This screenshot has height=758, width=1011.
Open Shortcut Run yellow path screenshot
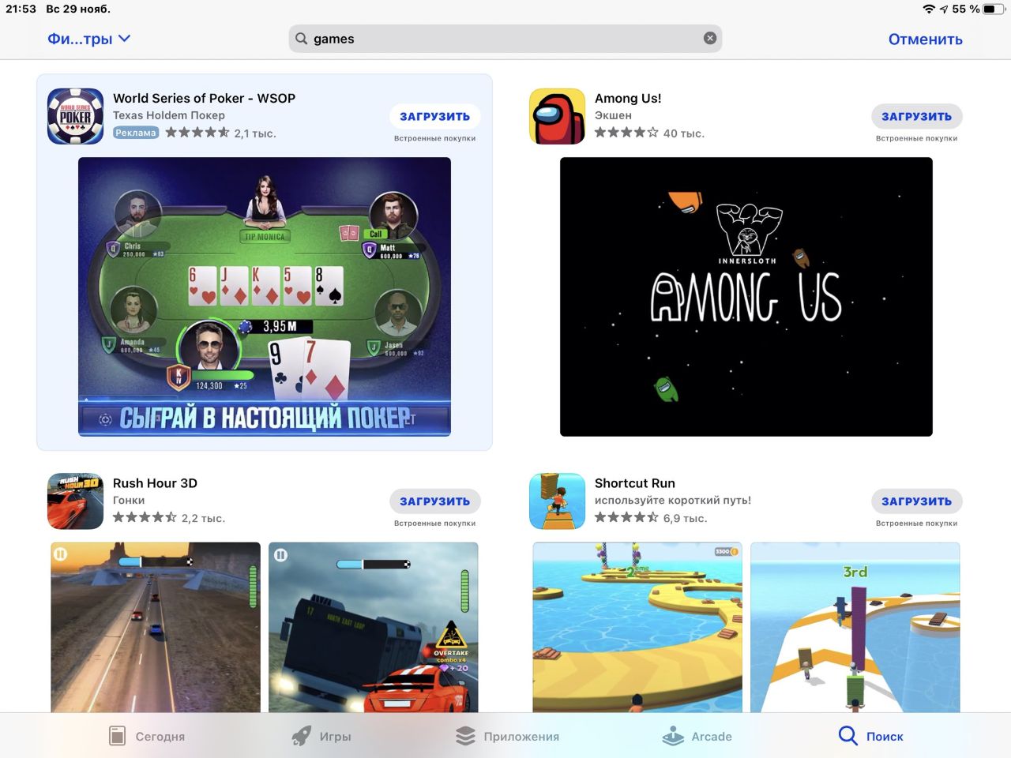point(637,627)
